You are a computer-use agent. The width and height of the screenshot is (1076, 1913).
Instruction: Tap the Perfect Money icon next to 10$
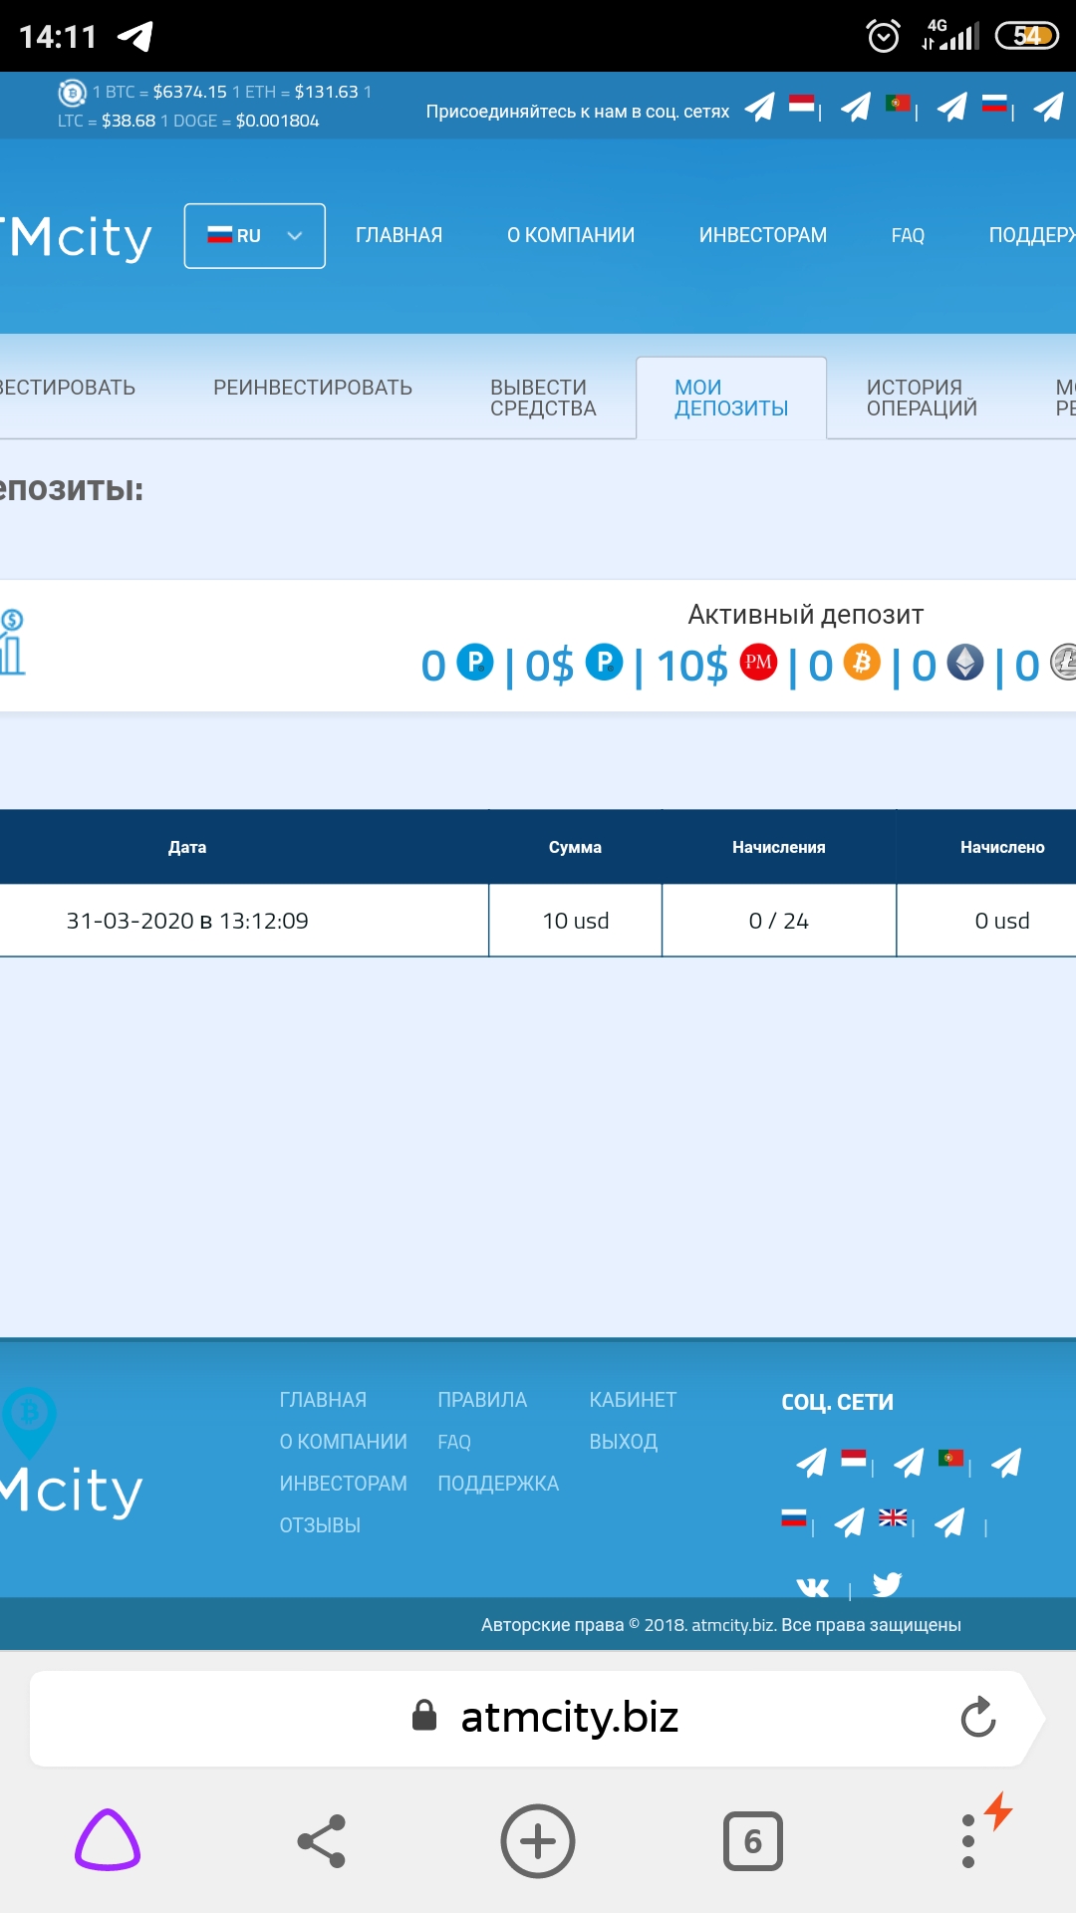click(758, 662)
